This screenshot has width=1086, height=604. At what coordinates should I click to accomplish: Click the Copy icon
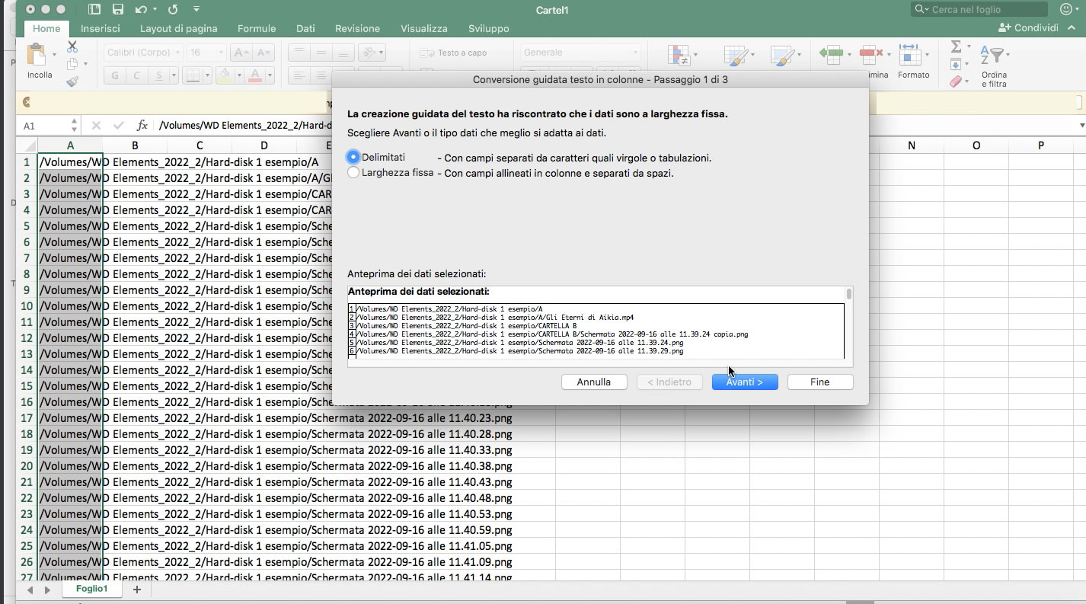pos(72,64)
